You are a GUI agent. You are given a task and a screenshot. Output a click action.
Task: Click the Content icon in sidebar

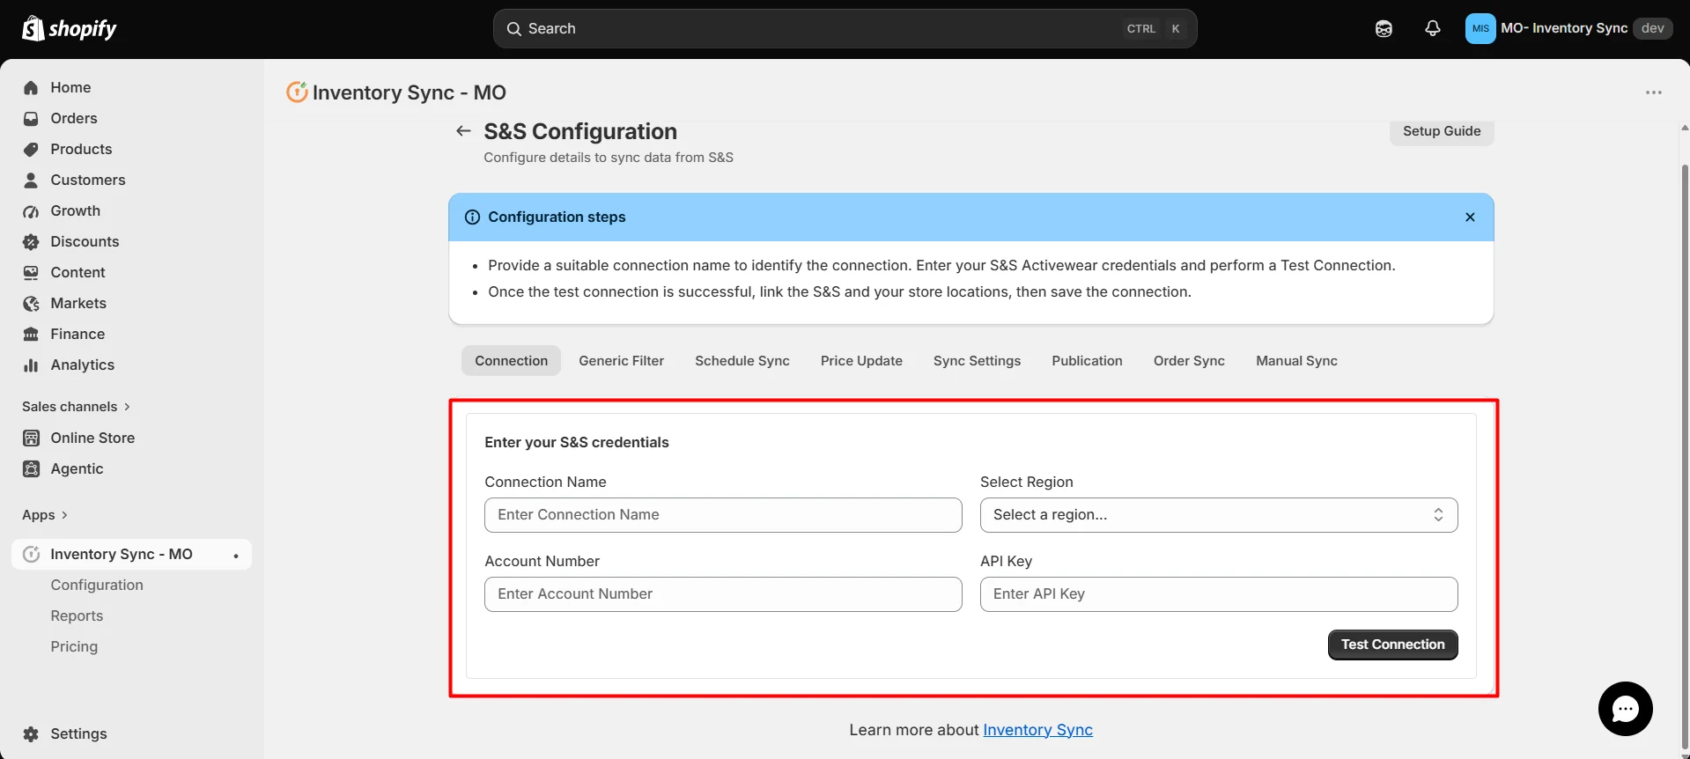point(31,272)
